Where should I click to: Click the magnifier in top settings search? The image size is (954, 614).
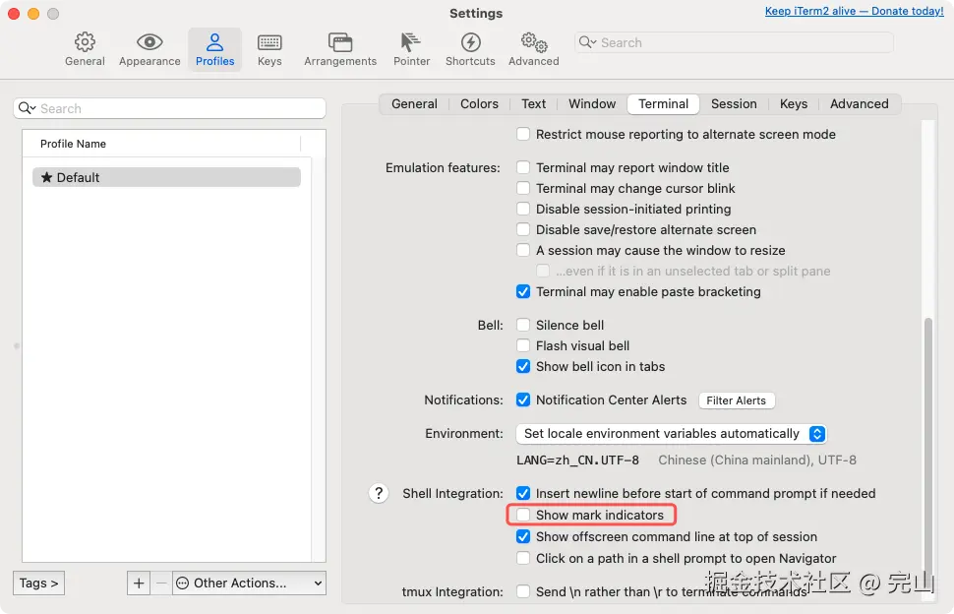[x=587, y=42]
